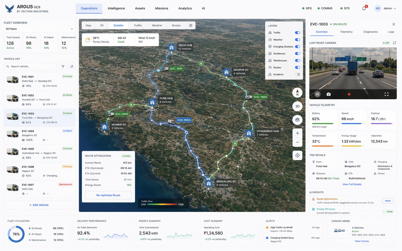Open the Assets menu
This screenshot has width=402, height=251.
[x=140, y=8]
